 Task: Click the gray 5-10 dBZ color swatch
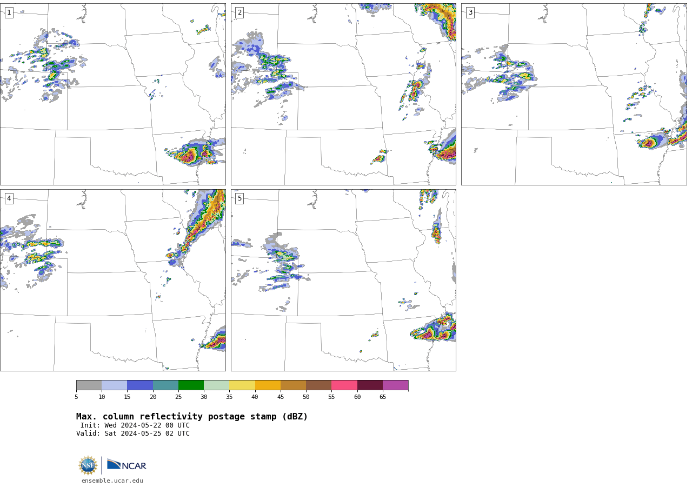click(89, 385)
